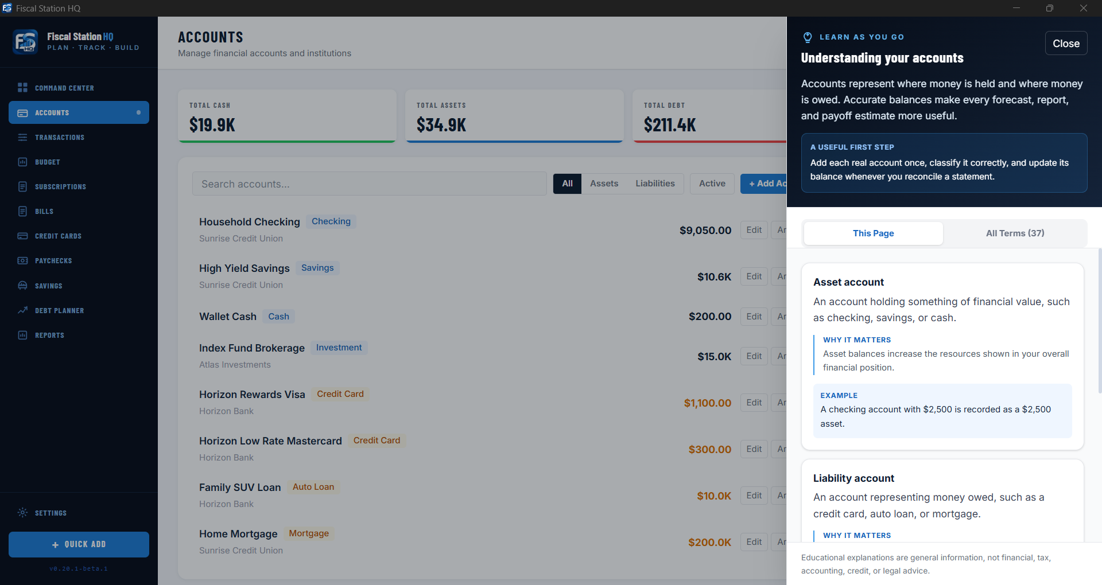Click the Bills document icon
The height and width of the screenshot is (585, 1102).
[22, 211]
